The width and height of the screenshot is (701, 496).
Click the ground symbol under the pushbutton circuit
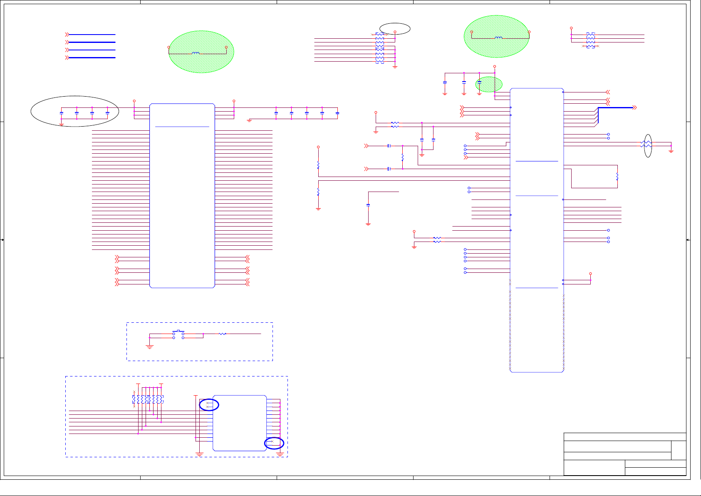pos(149,347)
